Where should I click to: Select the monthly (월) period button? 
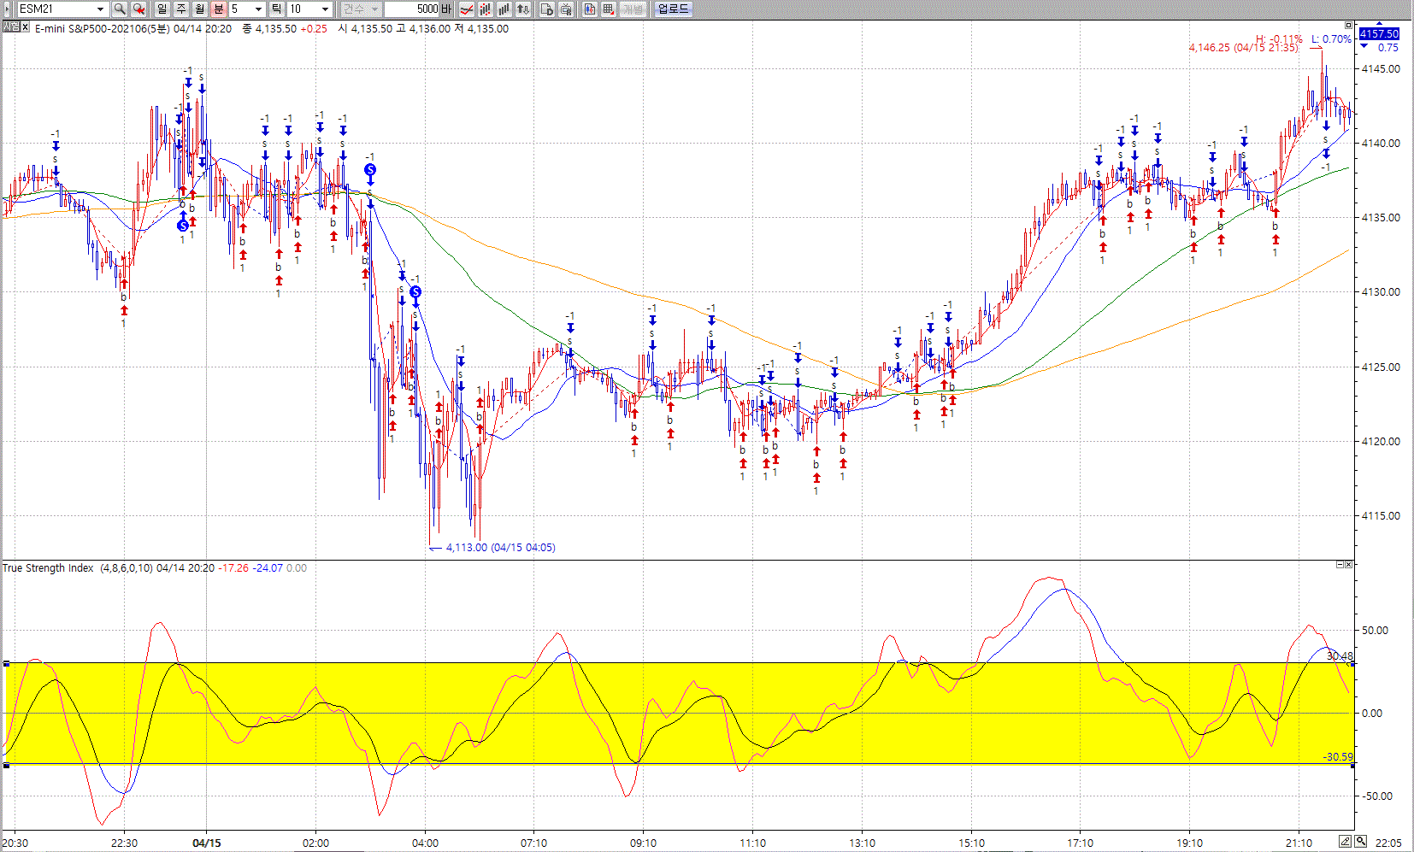[x=200, y=9]
